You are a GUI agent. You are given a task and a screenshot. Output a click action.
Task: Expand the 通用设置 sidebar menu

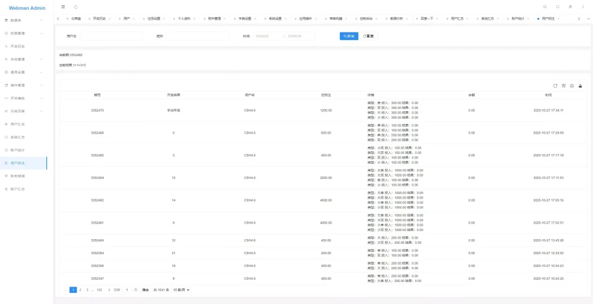point(23,72)
